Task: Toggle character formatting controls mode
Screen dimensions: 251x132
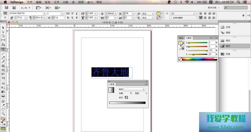Action: point(5,13)
